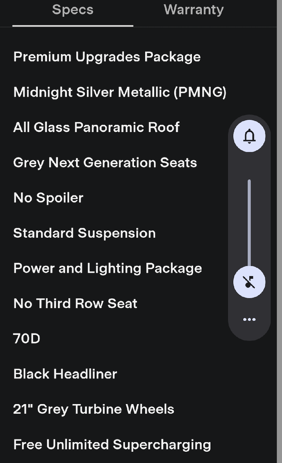Viewport: 282px width, 463px height.
Task: Select 21" Grey Turbine Wheels entry
Action: (94, 409)
